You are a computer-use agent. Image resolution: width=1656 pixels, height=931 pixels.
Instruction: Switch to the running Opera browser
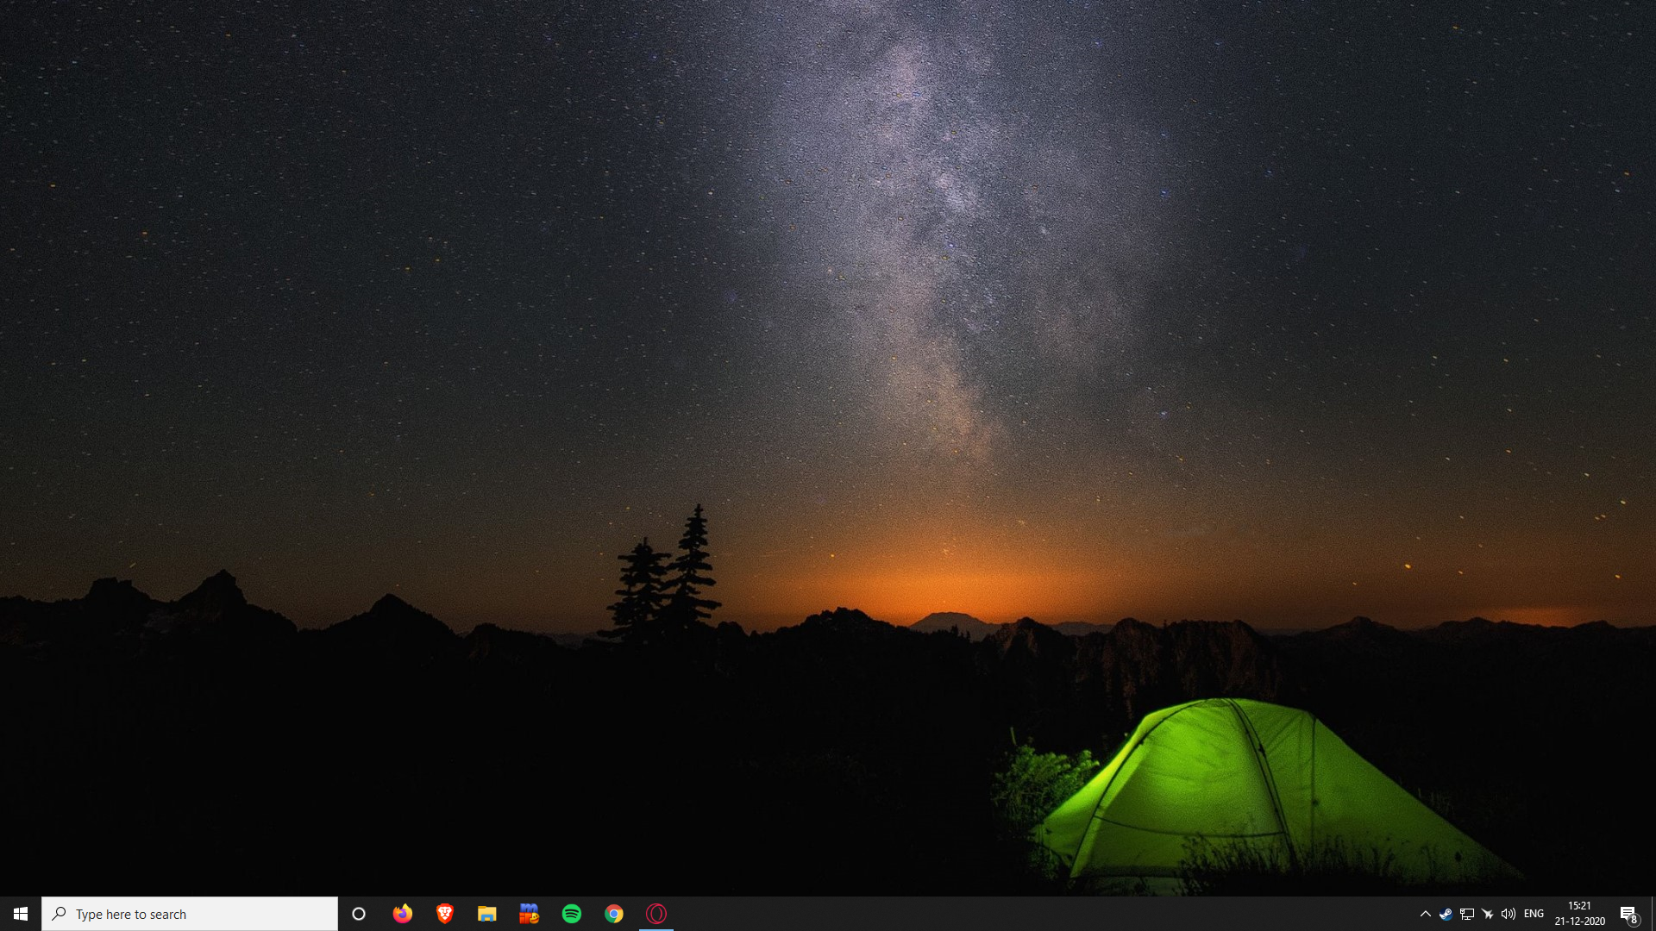click(655, 914)
